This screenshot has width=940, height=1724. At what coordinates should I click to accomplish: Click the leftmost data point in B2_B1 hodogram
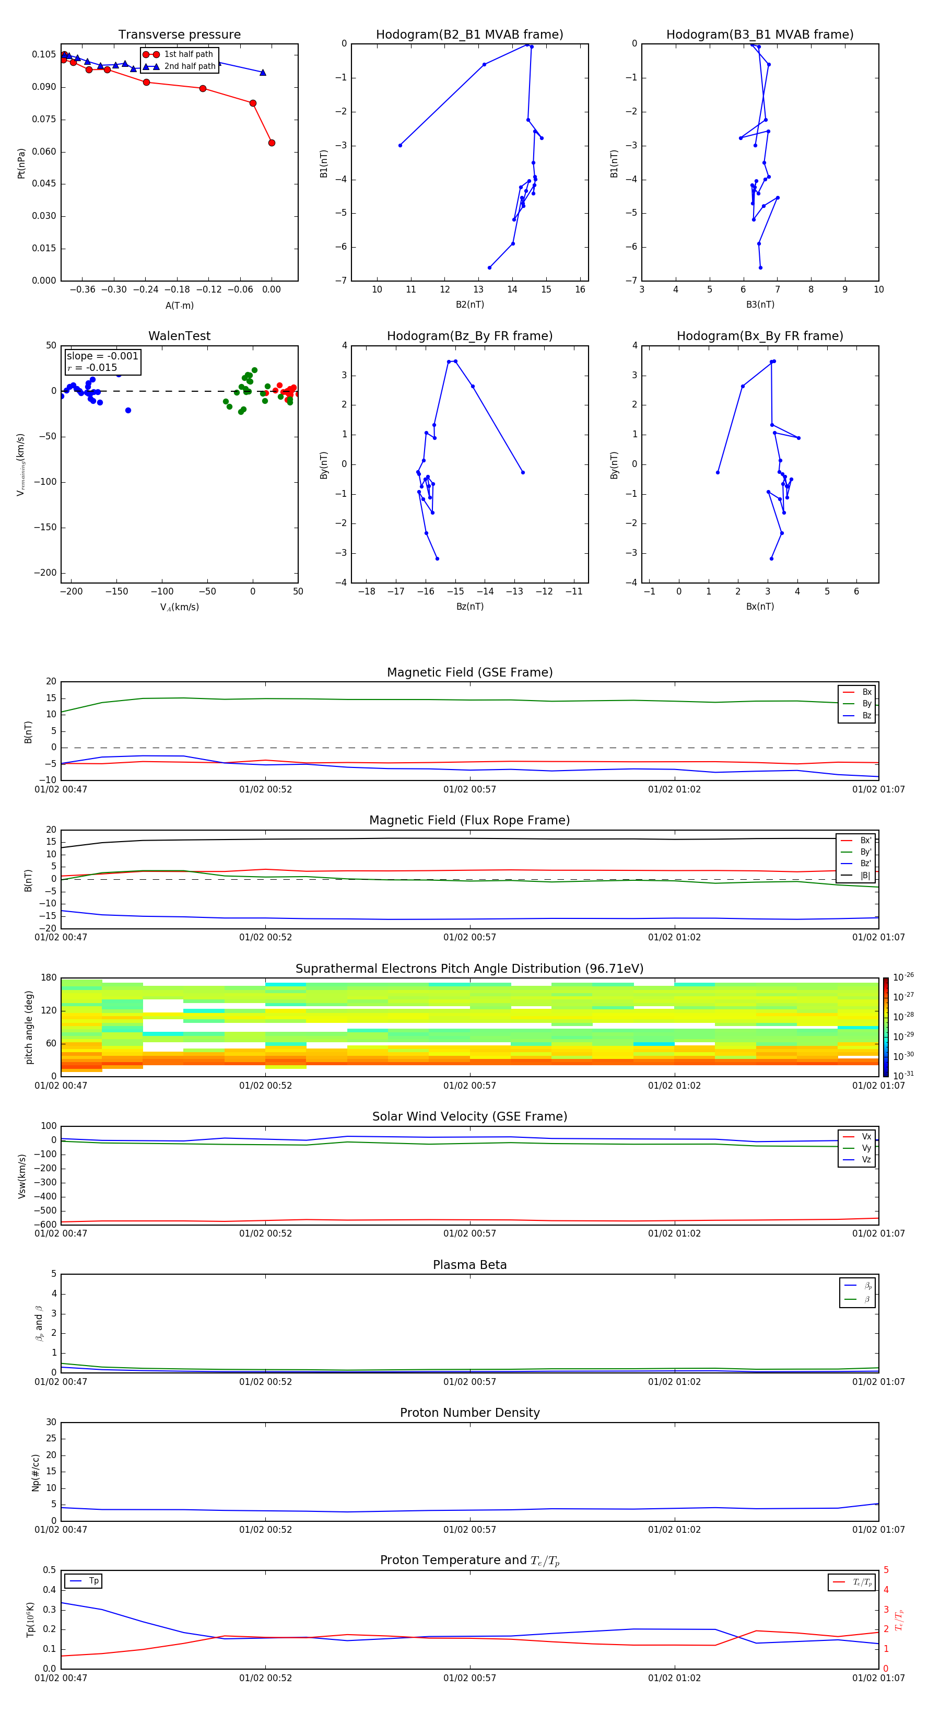tap(400, 145)
